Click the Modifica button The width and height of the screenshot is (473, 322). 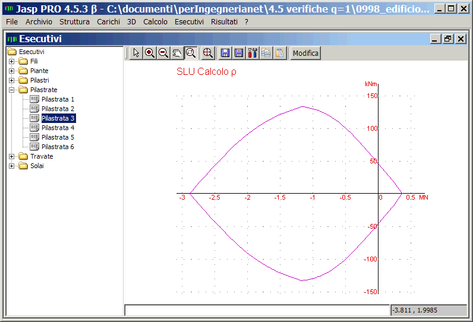click(x=305, y=53)
